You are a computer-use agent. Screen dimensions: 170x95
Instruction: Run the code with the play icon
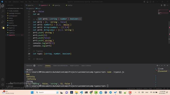pyautogui.click(x=161, y=5)
